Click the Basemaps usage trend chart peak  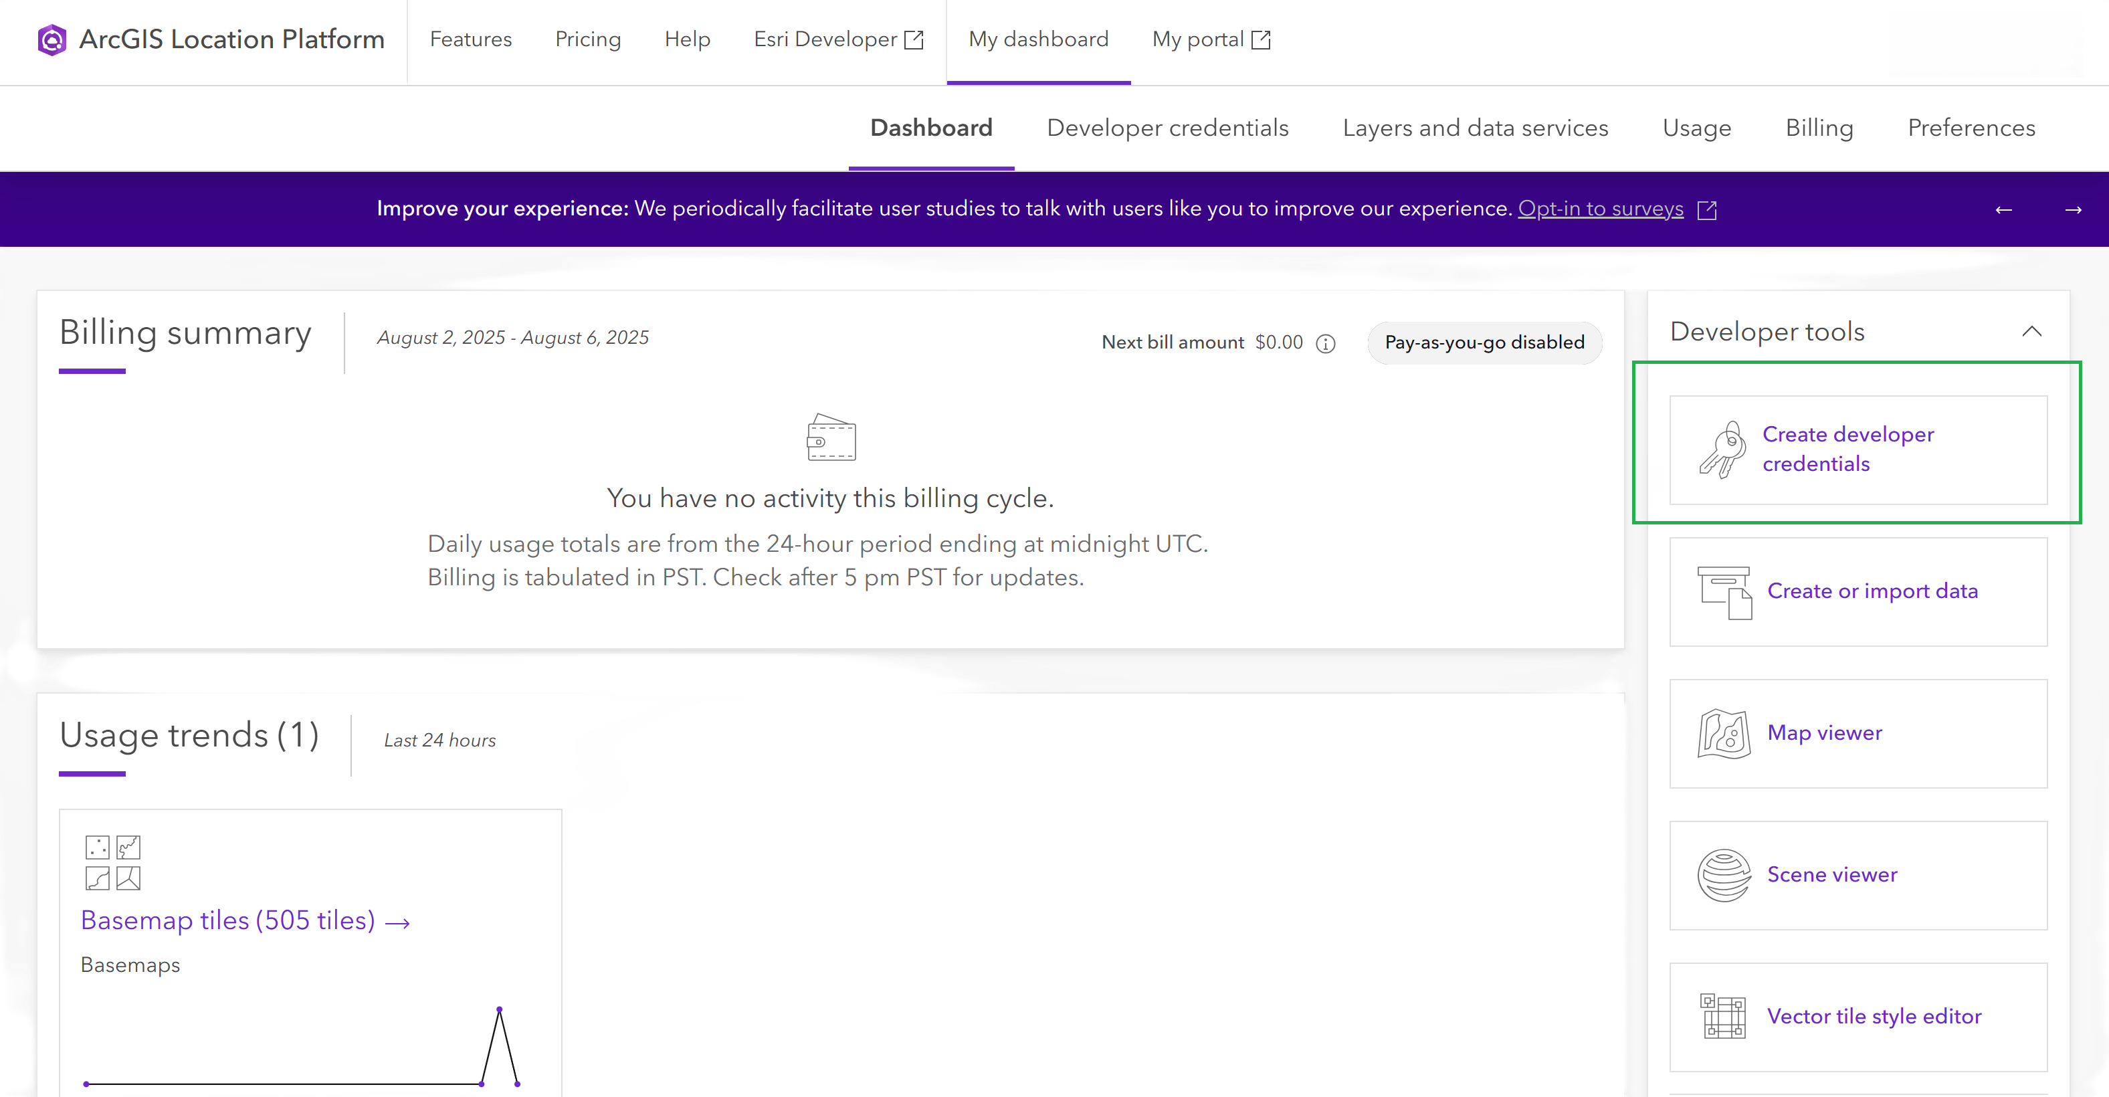tap(500, 1009)
